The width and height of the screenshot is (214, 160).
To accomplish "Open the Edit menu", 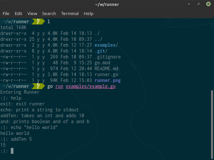I will pos(18,14).
